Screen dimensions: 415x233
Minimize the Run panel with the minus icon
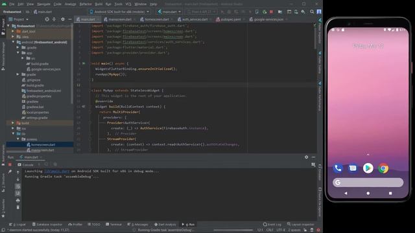point(313,157)
